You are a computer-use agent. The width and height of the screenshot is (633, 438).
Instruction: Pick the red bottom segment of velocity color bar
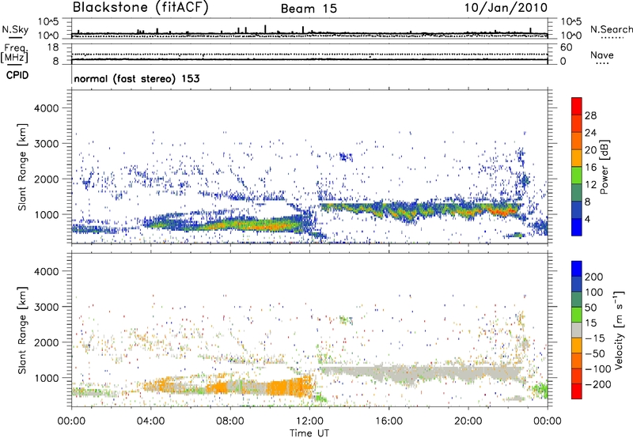577,391
